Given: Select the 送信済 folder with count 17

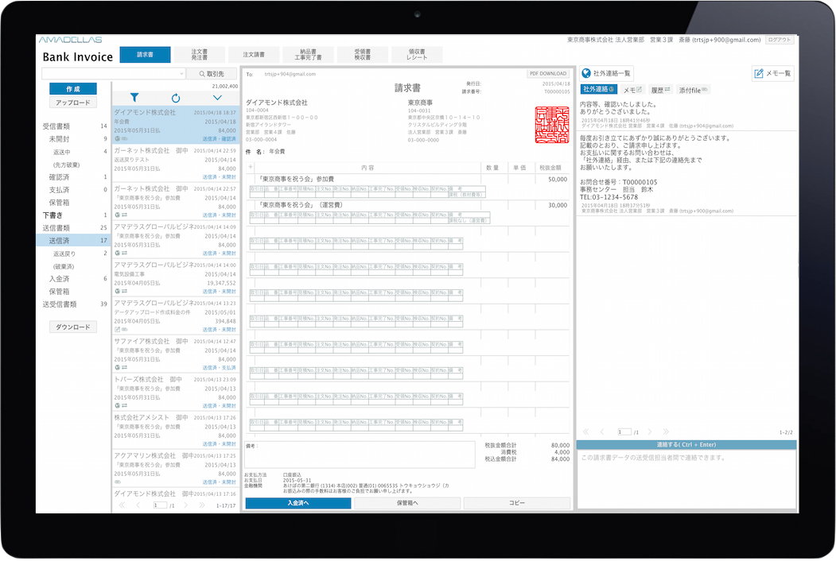Looking at the screenshot, I should (x=73, y=241).
